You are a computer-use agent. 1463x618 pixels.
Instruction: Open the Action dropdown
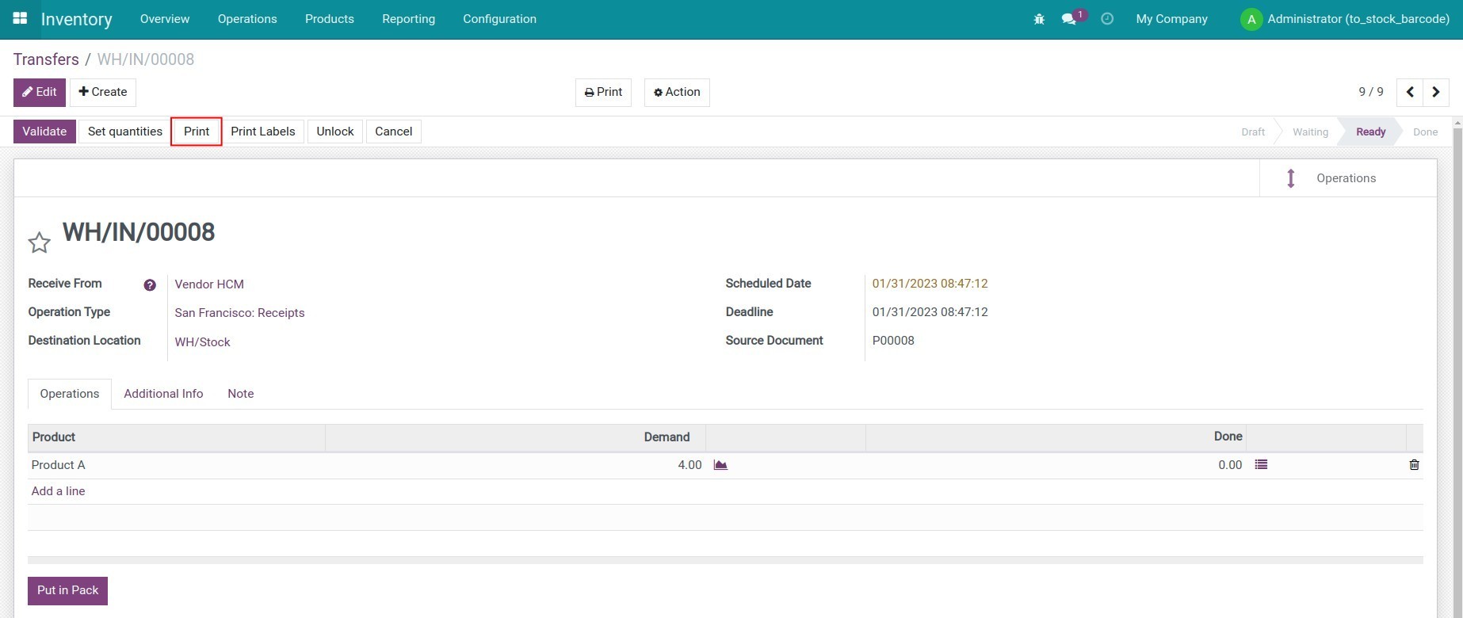[x=677, y=92]
